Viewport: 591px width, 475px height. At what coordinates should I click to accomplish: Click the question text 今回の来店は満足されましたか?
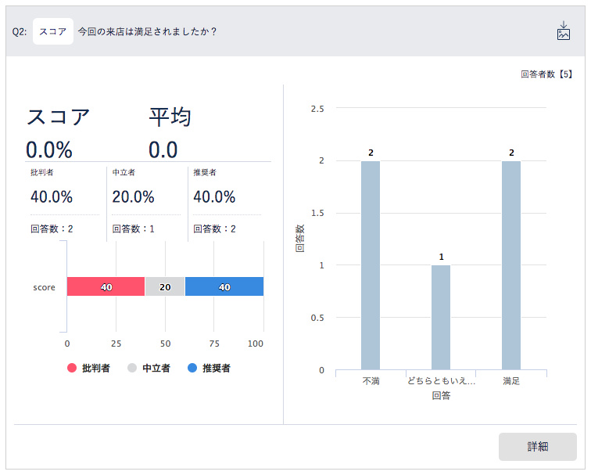tap(148, 31)
